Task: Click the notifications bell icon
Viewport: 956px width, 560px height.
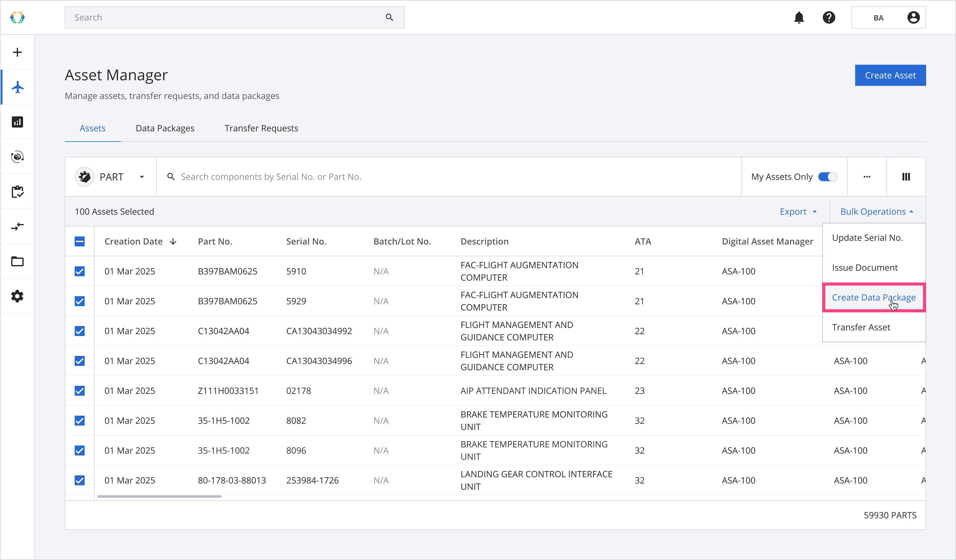Action: [x=799, y=17]
